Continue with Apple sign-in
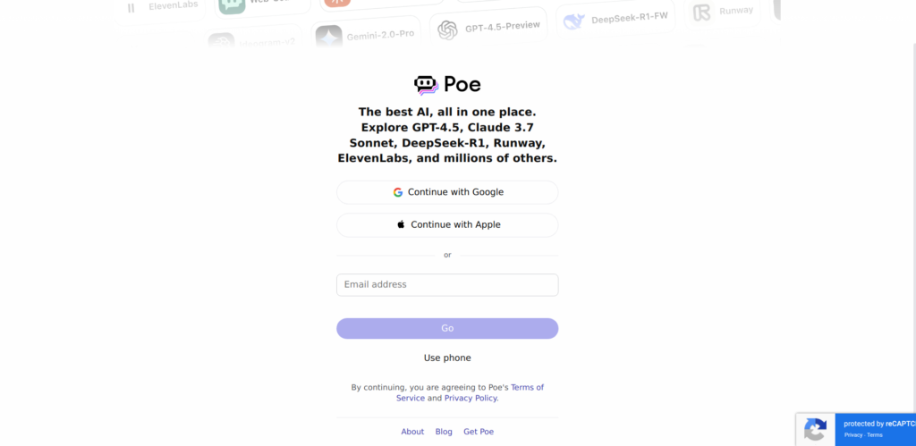This screenshot has width=916, height=446. coord(447,224)
